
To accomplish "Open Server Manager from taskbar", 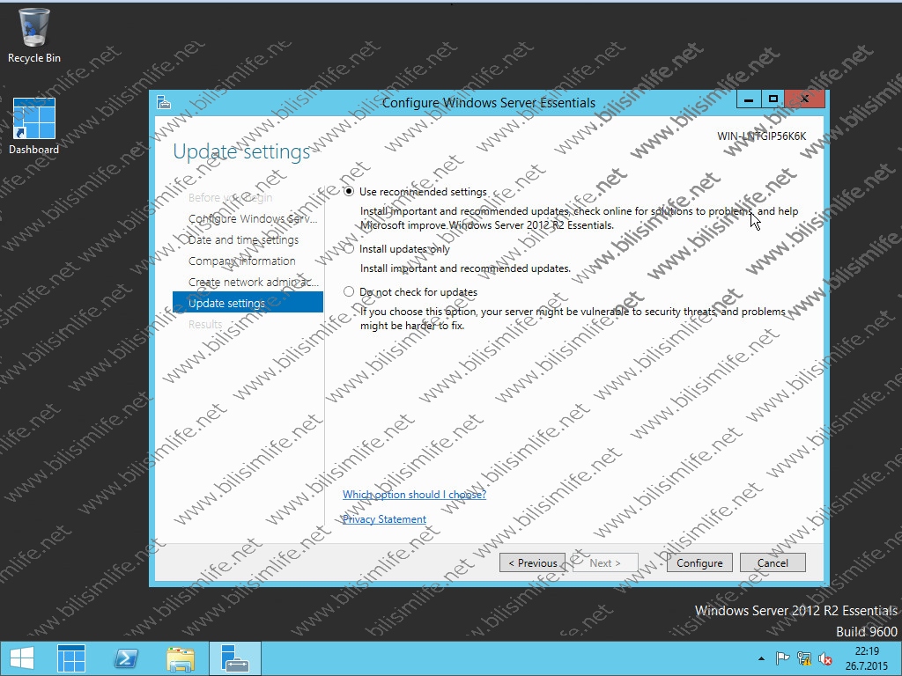I will click(x=71, y=658).
